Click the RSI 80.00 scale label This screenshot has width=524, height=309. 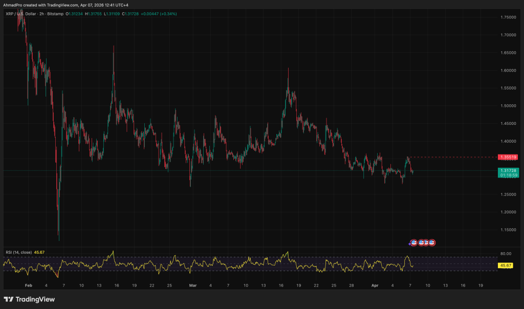pos(506,253)
